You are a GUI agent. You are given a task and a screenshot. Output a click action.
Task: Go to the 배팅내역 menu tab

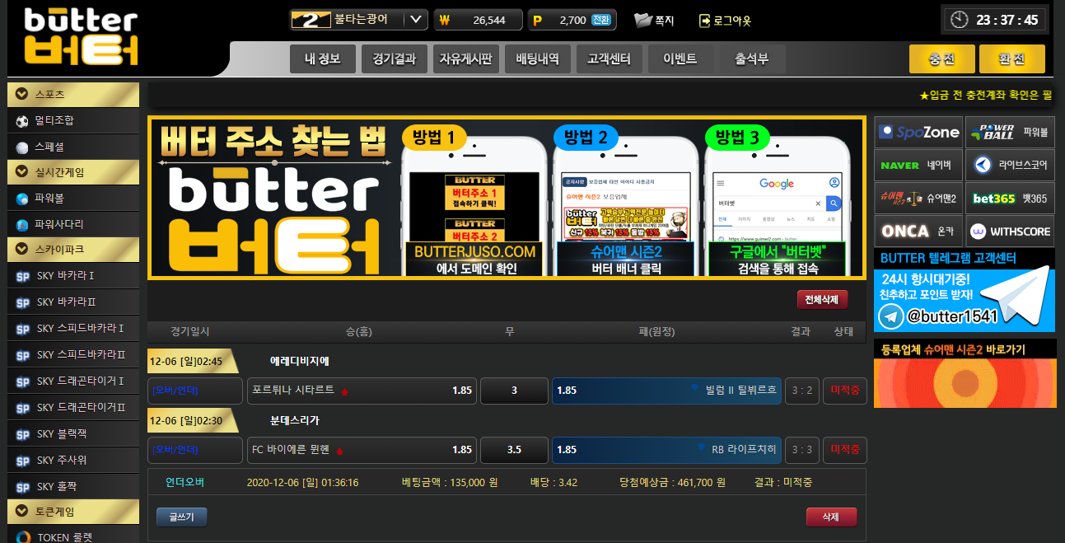coord(537,59)
